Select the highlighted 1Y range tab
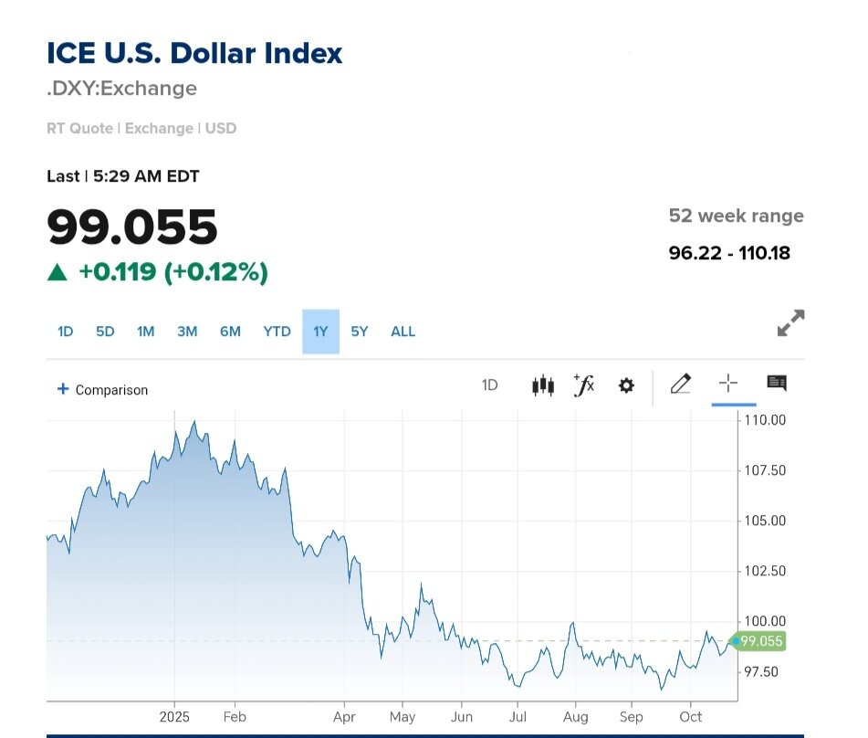The image size is (868, 738). [320, 332]
